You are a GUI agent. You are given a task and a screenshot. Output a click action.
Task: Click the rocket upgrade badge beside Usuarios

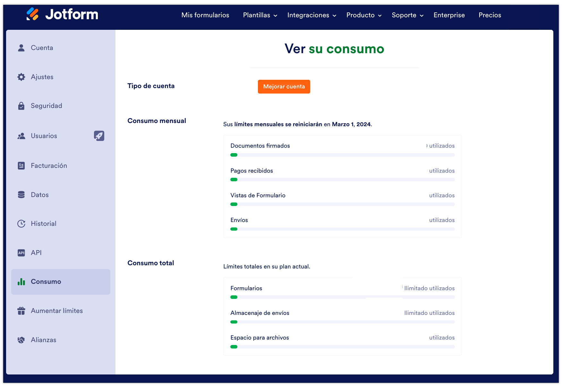coord(99,136)
